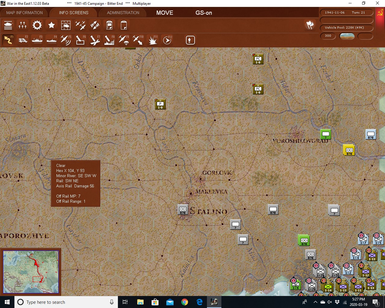Viewport: 385px width, 308px height.
Task: Select the 1=7 light blue unit
Action: tap(363, 239)
